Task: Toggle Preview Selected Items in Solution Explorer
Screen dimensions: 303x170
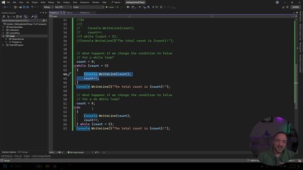Action: (36, 17)
